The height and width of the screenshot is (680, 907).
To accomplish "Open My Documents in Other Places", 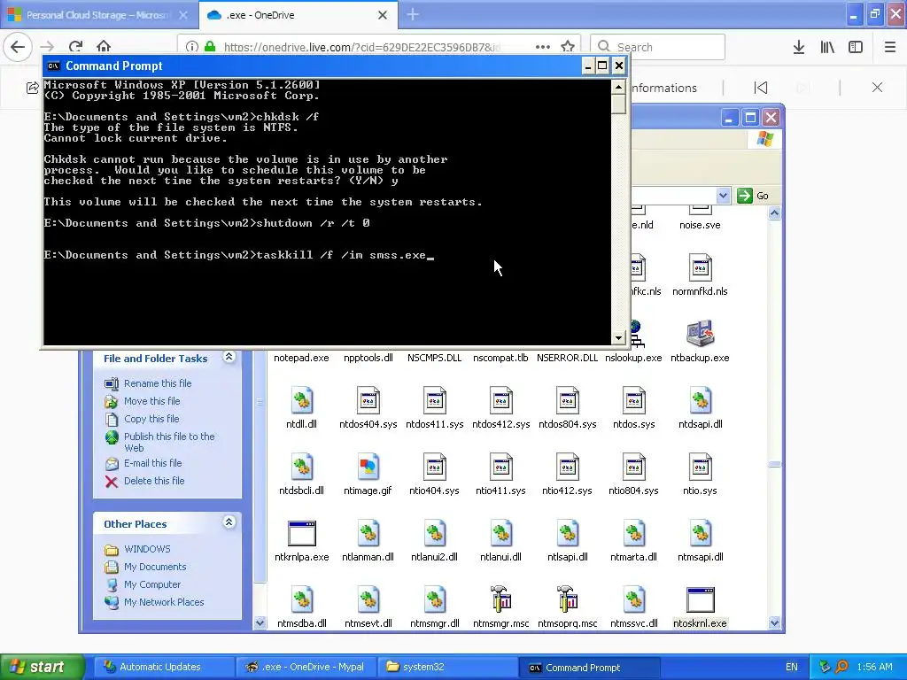I will click(155, 567).
